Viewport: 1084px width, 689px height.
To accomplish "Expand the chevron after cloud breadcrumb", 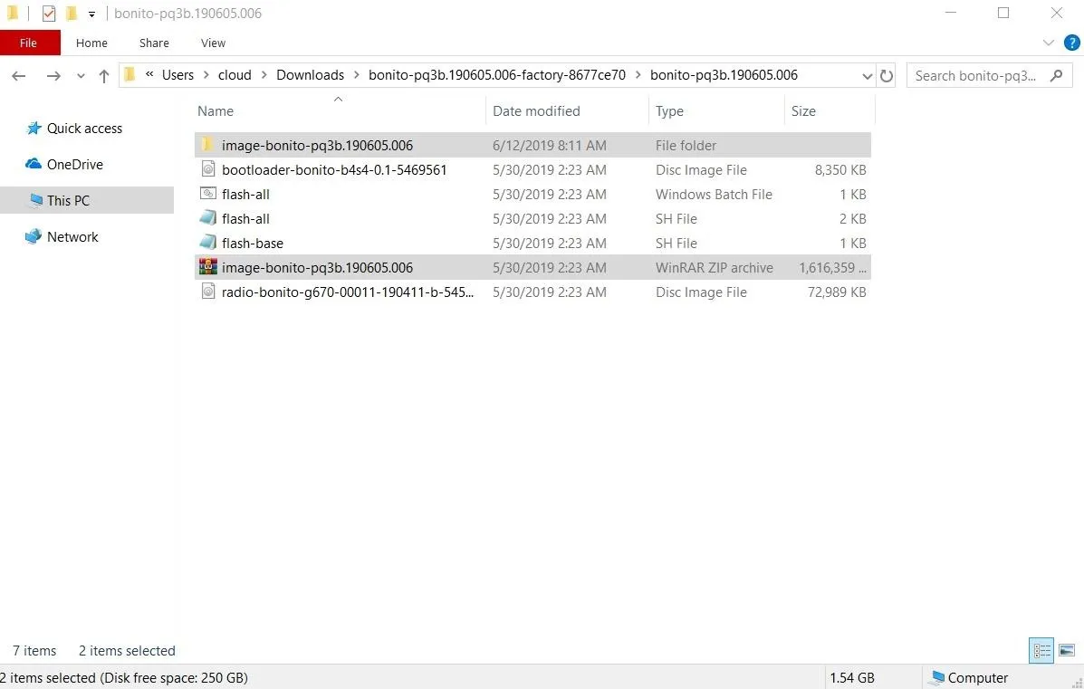I will pos(264,74).
